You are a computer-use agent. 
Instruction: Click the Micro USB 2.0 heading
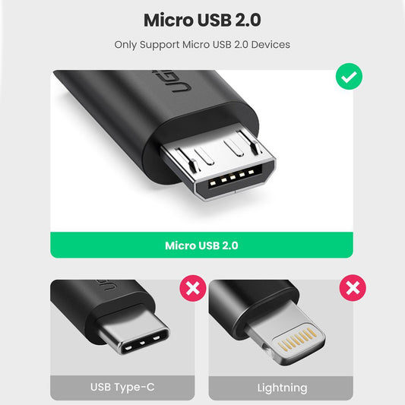click(x=202, y=21)
